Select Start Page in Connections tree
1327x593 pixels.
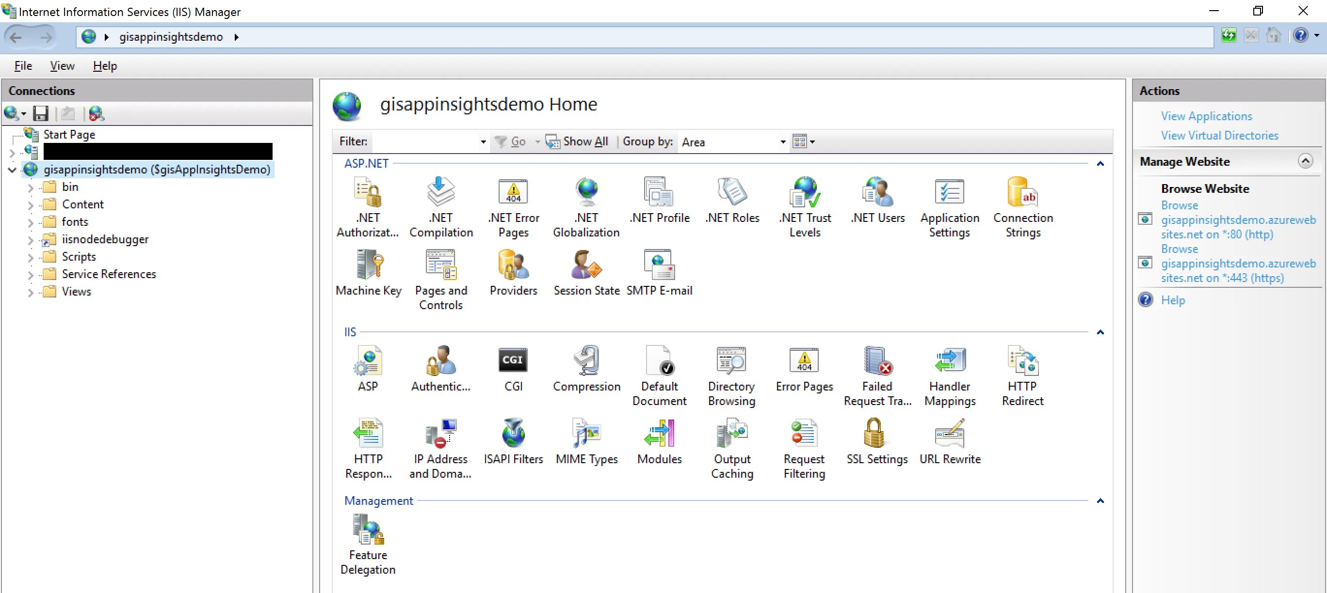coord(69,135)
